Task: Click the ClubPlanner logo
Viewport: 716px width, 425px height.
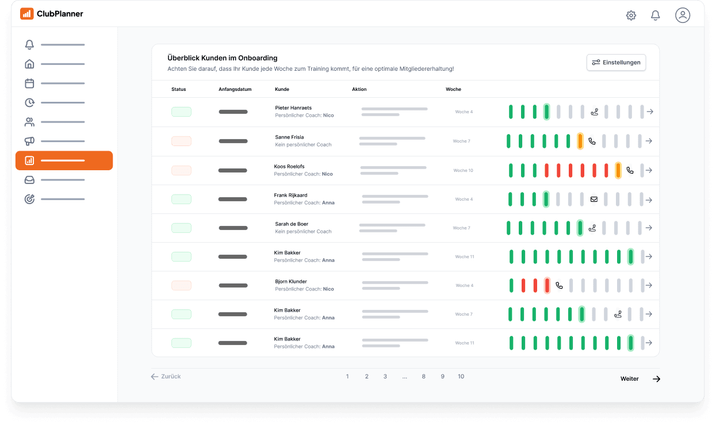Action: pyautogui.click(x=52, y=14)
